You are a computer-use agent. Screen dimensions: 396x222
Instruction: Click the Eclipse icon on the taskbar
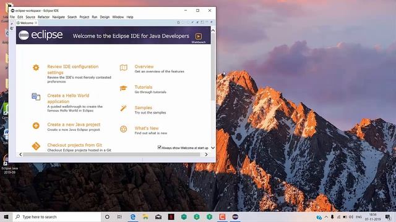click(x=235, y=216)
